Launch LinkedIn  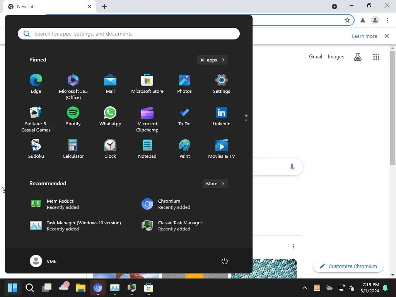pos(222,116)
